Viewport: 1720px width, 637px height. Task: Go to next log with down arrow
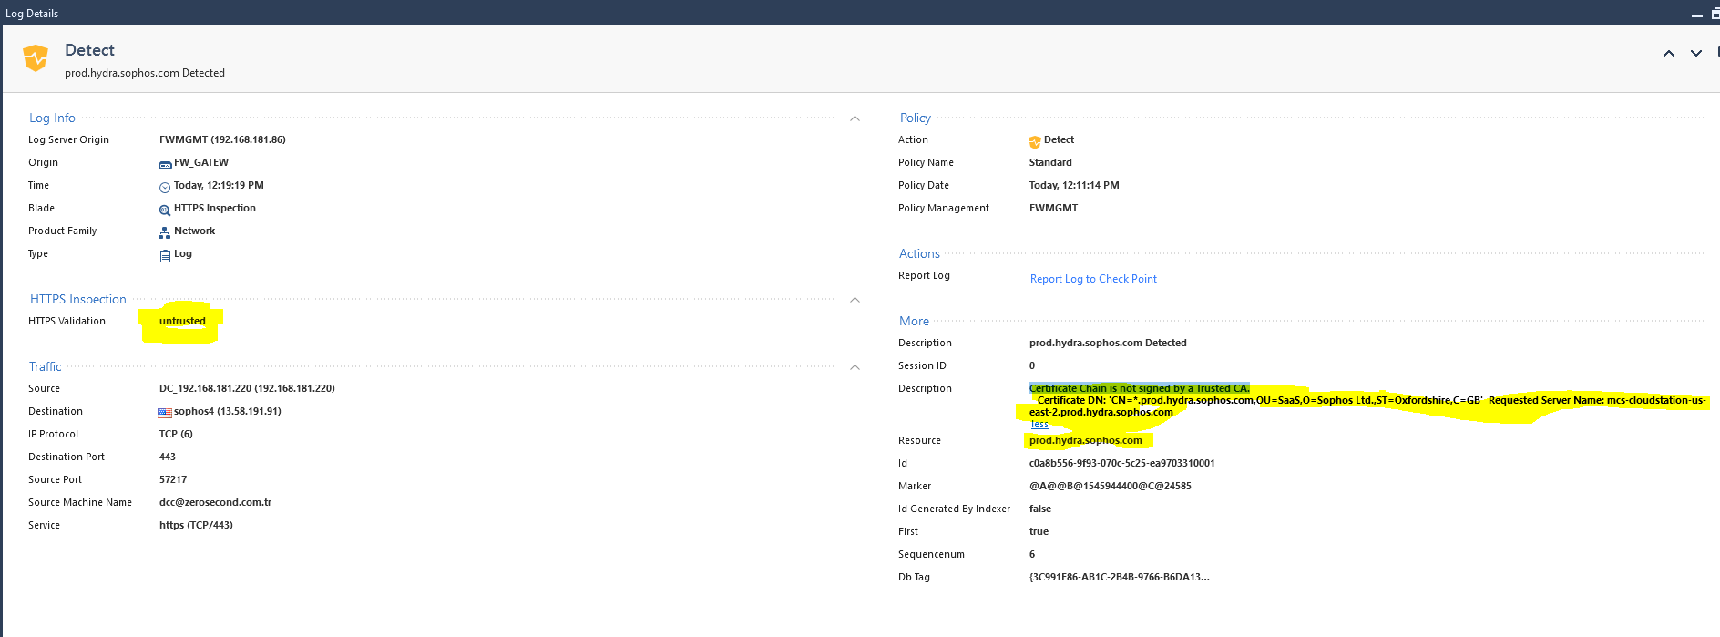coord(1696,54)
